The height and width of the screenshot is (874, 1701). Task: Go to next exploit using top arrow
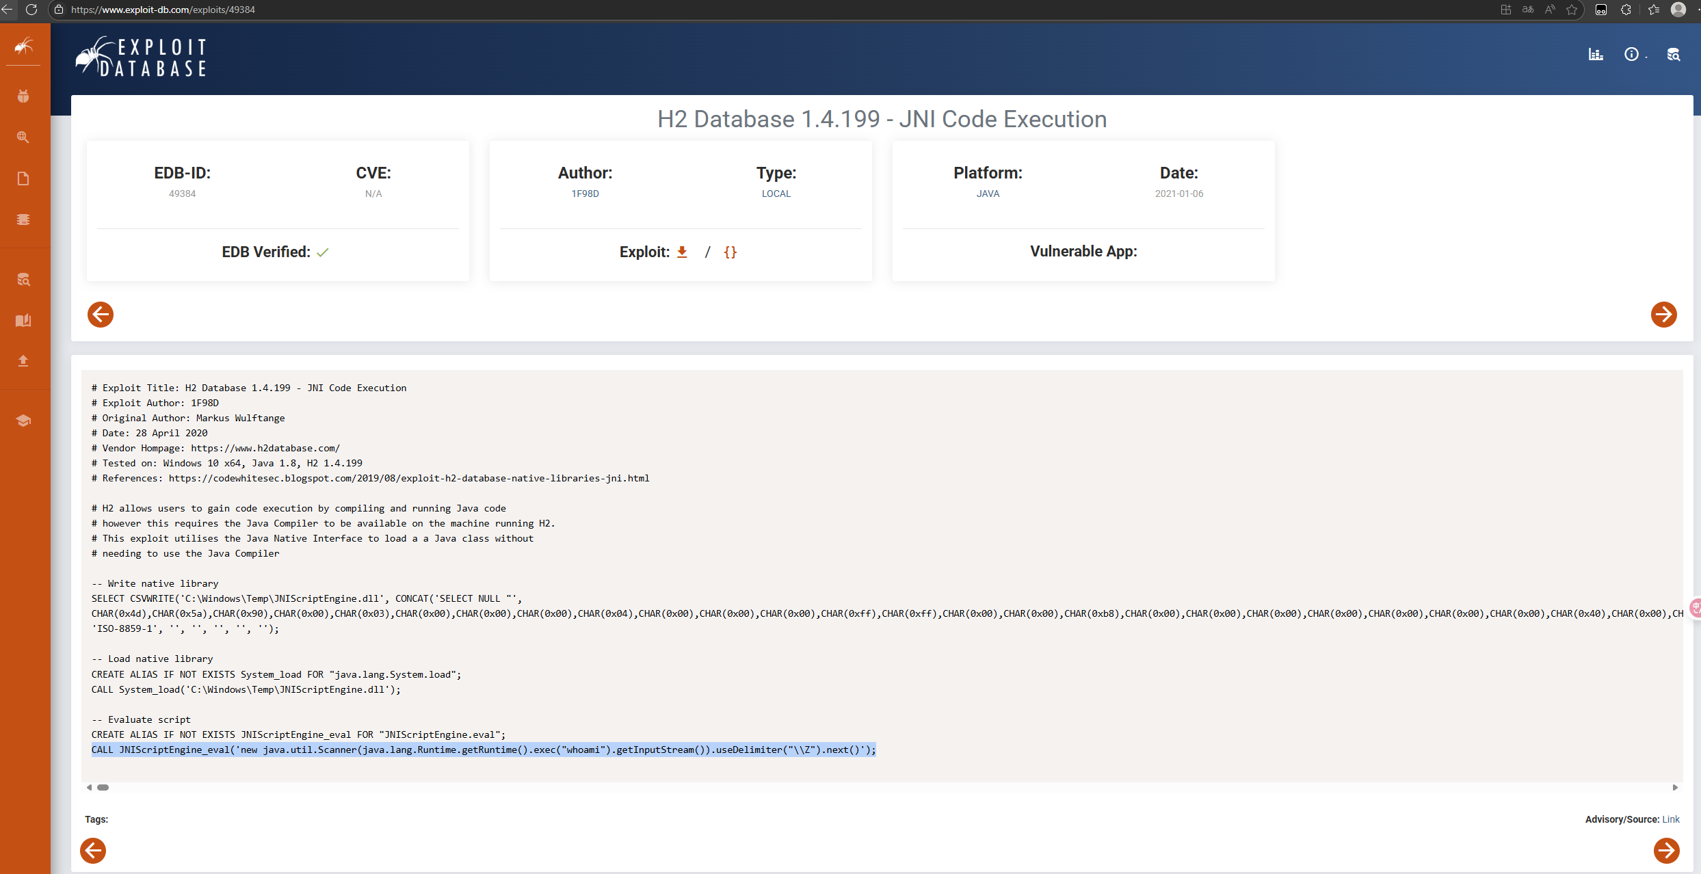(1663, 315)
